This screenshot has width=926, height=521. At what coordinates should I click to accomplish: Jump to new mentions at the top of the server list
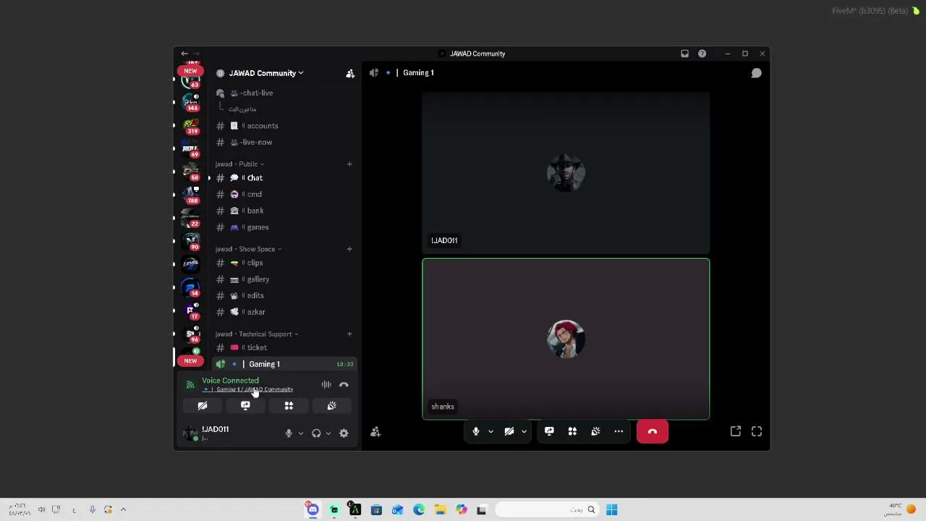point(190,71)
